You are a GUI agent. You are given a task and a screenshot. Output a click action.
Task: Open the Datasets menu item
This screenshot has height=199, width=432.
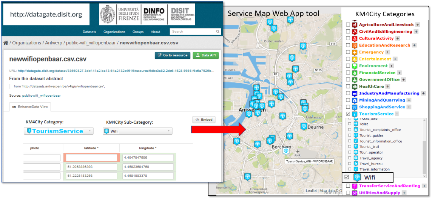click(x=89, y=32)
